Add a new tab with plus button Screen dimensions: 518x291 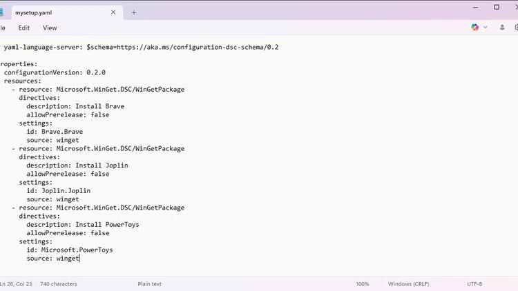coord(134,12)
